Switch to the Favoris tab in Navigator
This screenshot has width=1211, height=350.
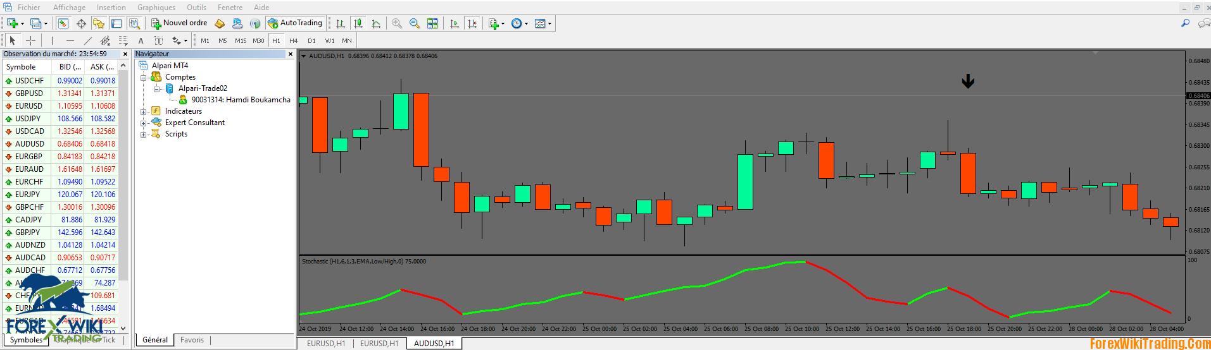click(x=192, y=340)
